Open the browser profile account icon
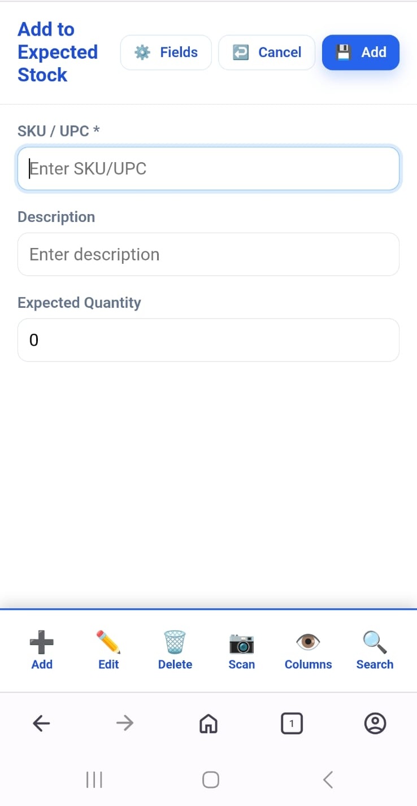 [375, 723]
